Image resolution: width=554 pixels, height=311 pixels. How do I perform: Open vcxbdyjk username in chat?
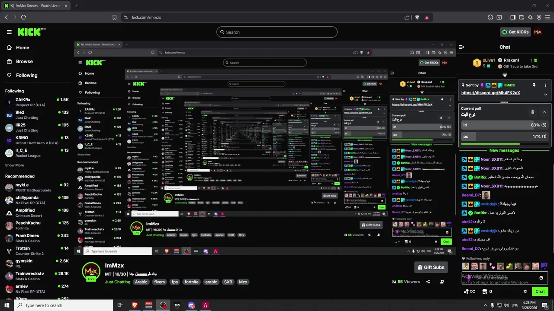[489, 204]
